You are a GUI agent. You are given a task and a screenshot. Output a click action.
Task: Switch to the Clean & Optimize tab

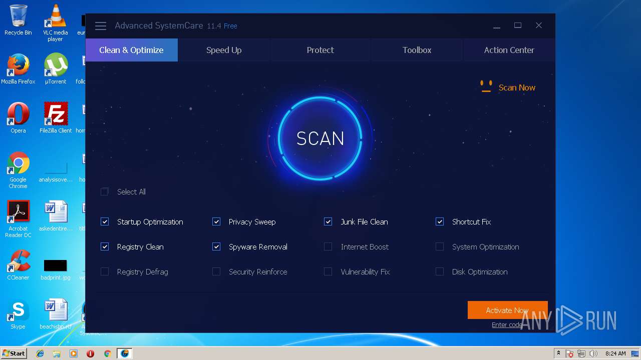tap(132, 50)
